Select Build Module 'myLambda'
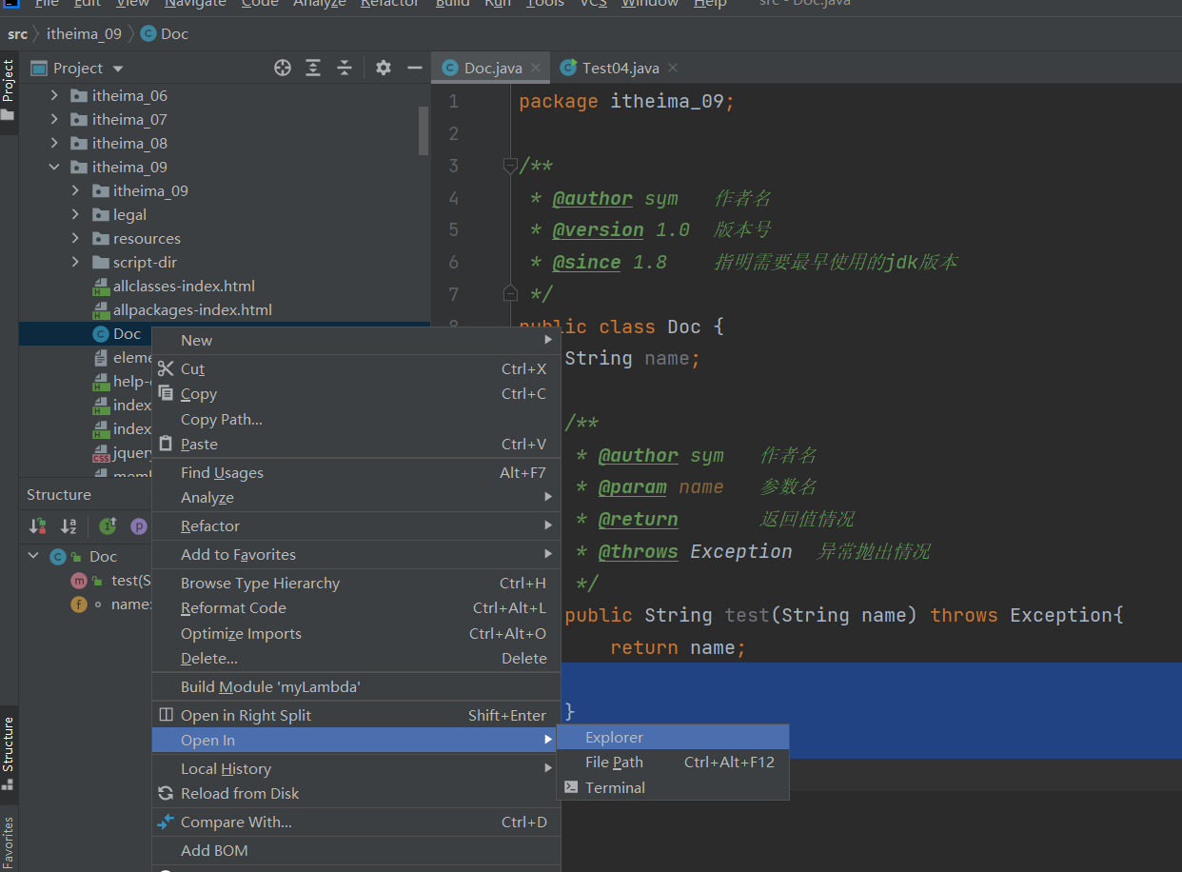The image size is (1182, 872). (356, 686)
